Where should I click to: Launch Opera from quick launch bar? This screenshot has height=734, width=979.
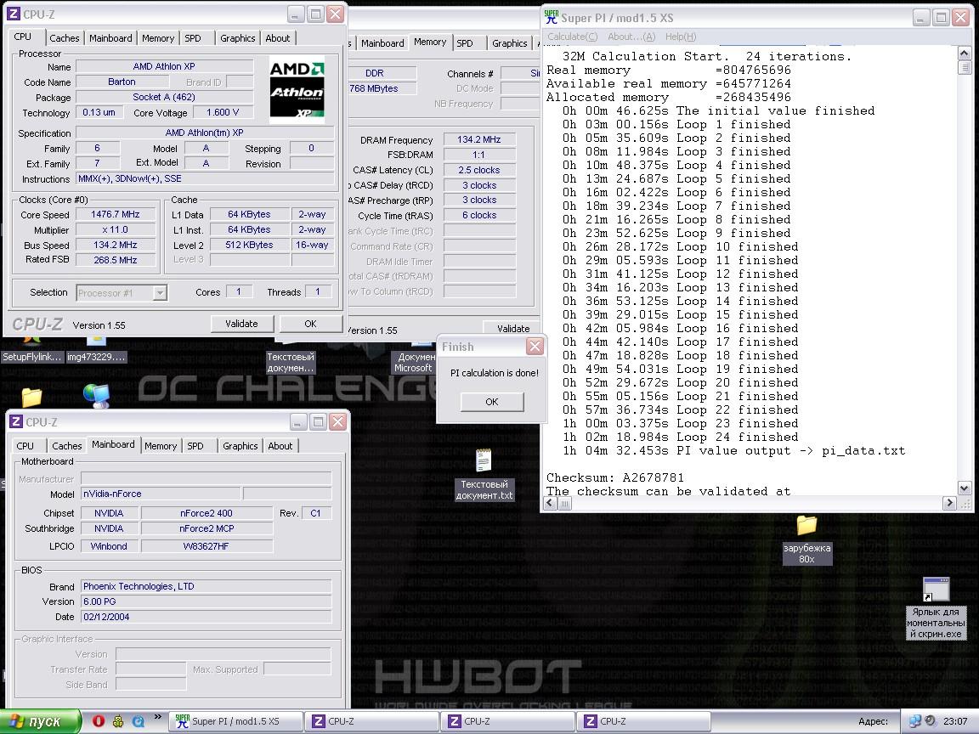[98, 721]
